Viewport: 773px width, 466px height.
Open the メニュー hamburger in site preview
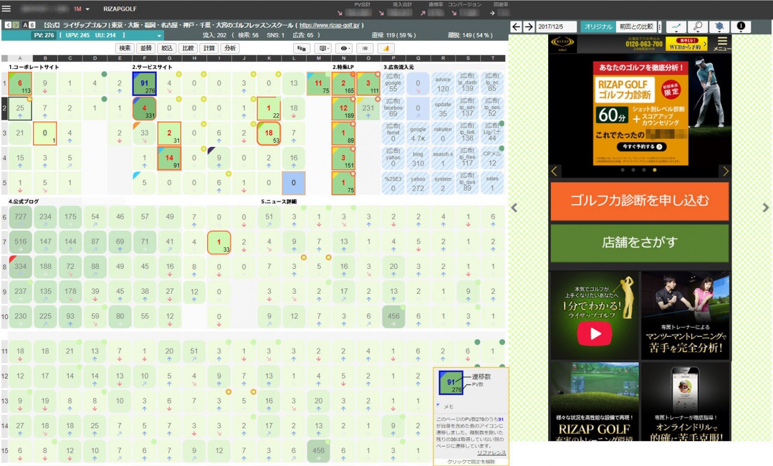pyautogui.click(x=722, y=44)
